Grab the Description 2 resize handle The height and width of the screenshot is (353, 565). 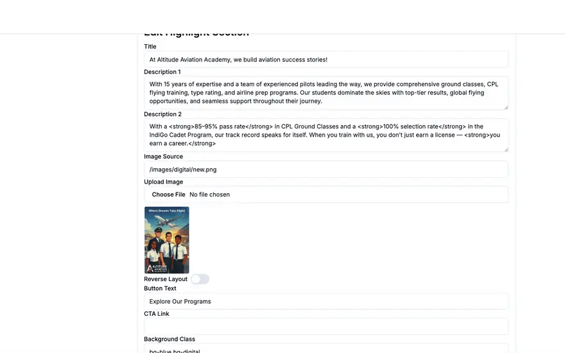coord(506,150)
